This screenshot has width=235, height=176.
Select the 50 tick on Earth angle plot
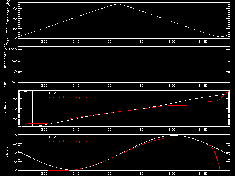coord(15,28)
